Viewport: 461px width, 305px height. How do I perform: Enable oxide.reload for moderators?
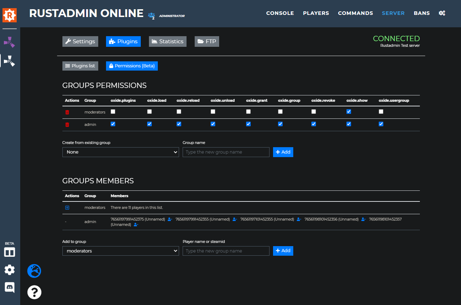click(x=179, y=111)
